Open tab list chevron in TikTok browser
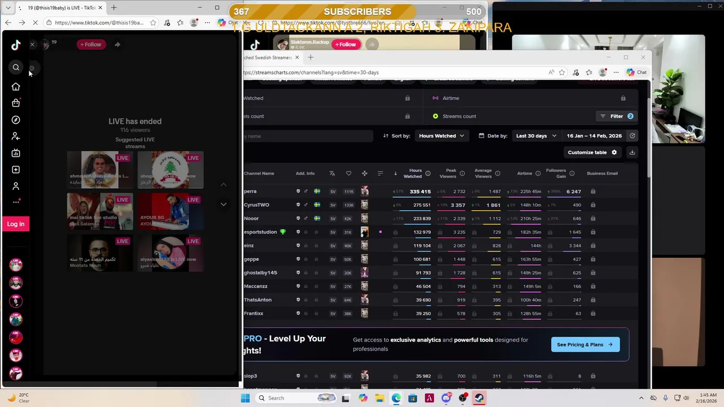This screenshot has height=407, width=724. (8, 8)
